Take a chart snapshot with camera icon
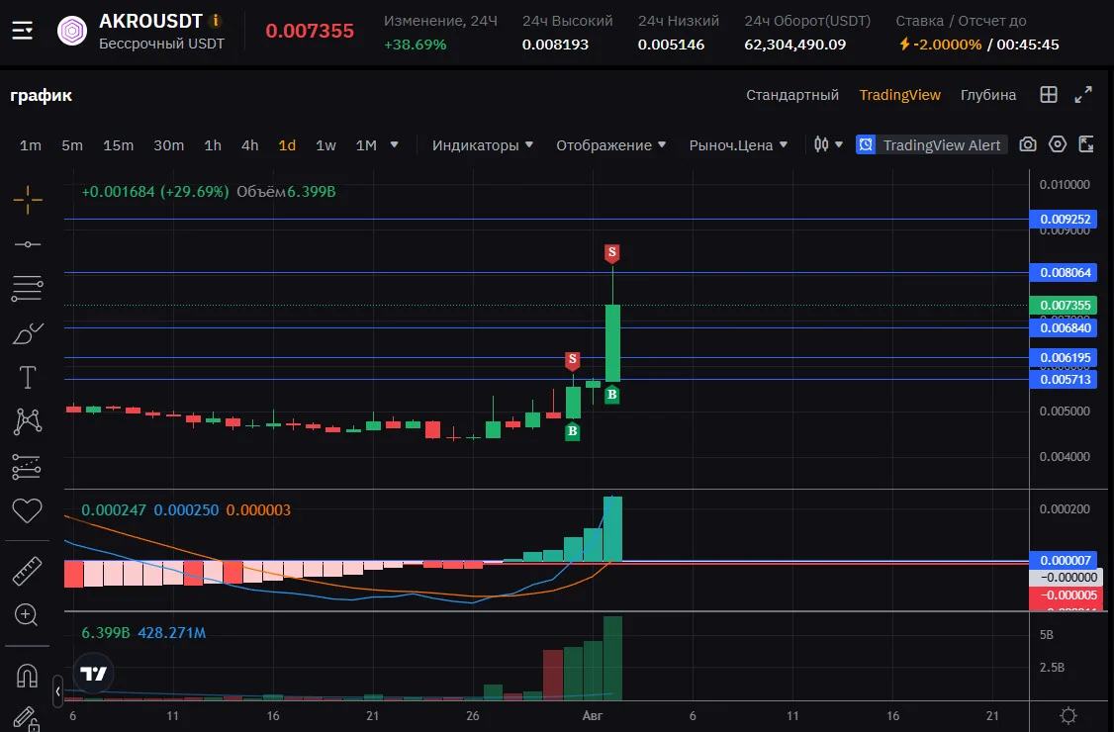1114x732 pixels. [1027, 145]
